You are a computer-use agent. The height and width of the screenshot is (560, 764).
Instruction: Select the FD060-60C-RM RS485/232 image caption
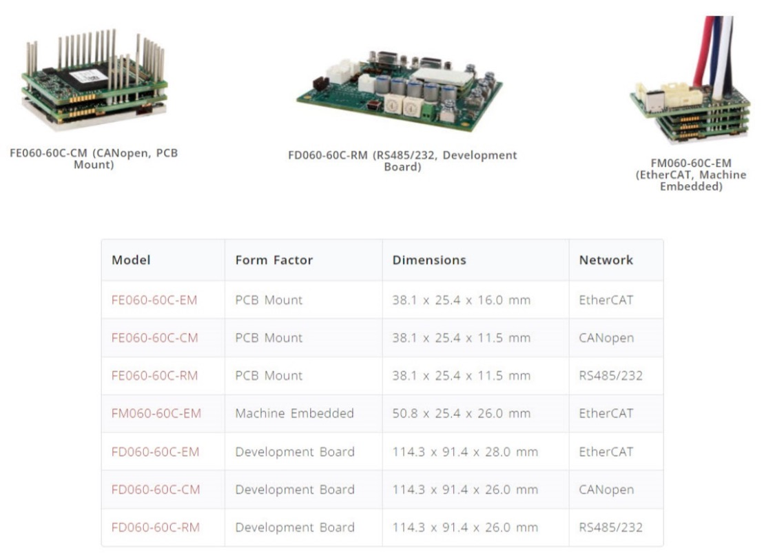[402, 161]
